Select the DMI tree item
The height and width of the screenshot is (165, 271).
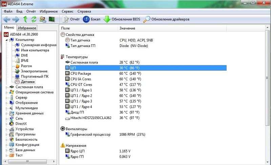[x=24, y=55]
